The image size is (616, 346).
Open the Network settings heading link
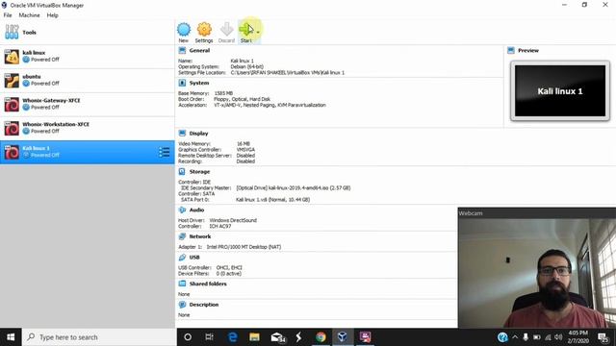click(200, 237)
